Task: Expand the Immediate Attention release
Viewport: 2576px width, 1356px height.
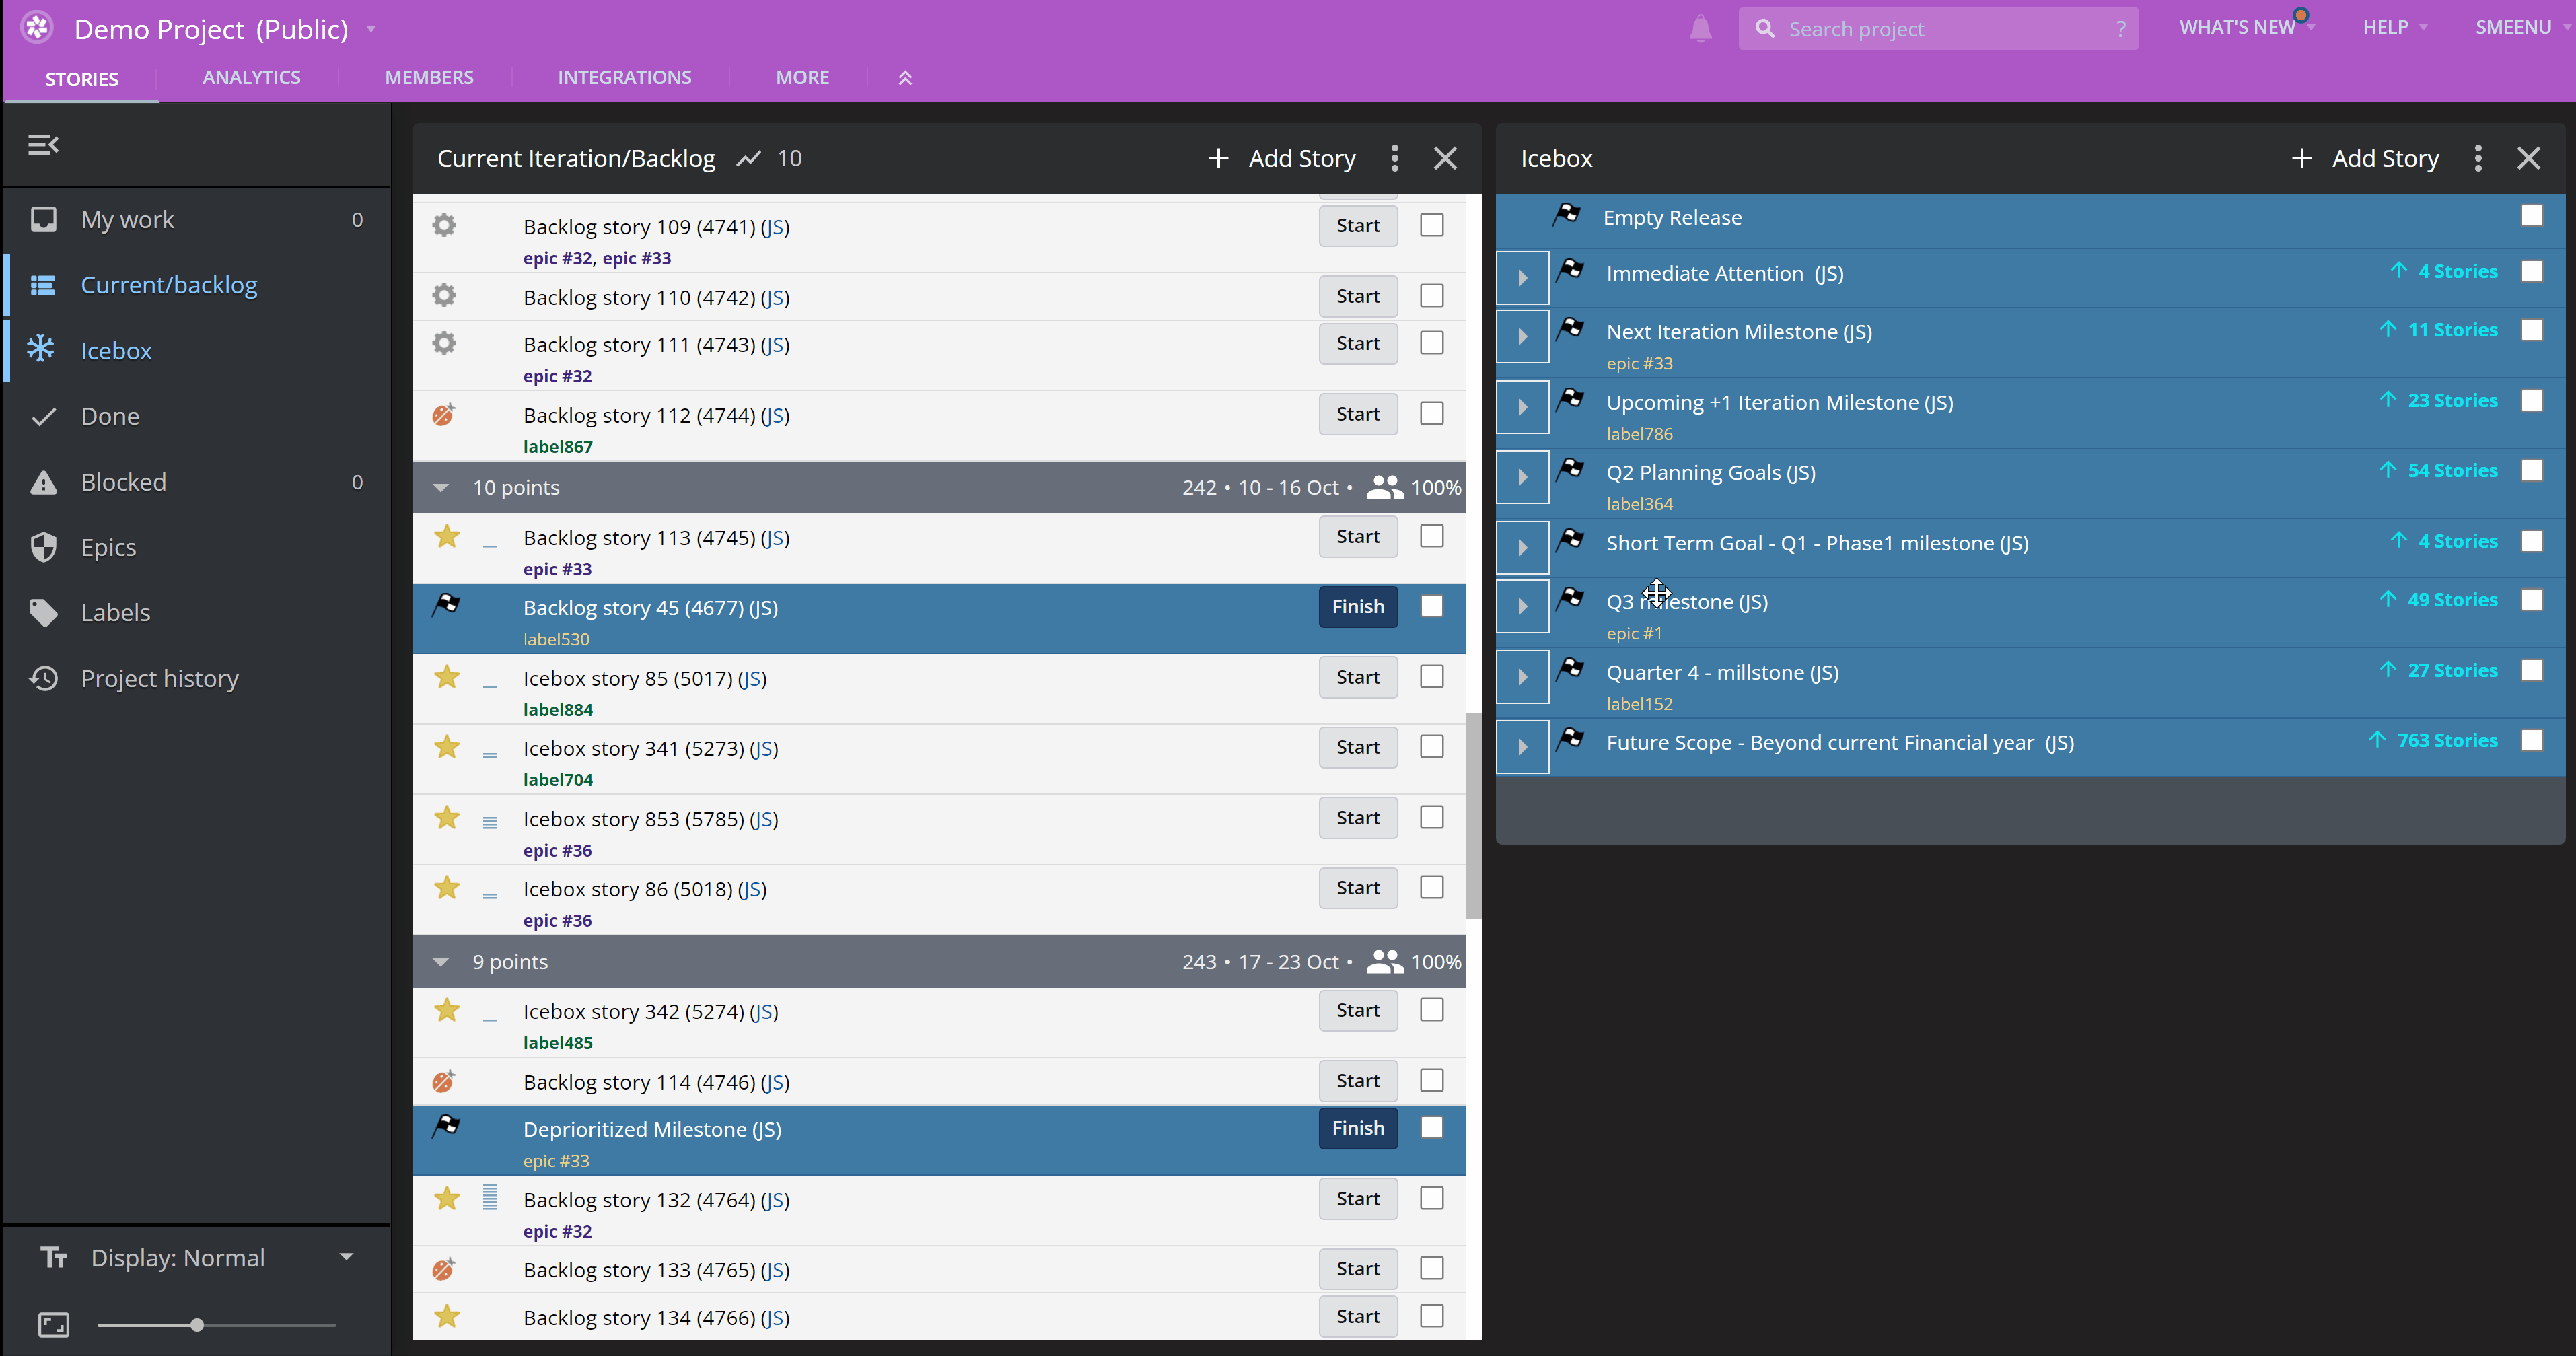Action: tap(1522, 278)
